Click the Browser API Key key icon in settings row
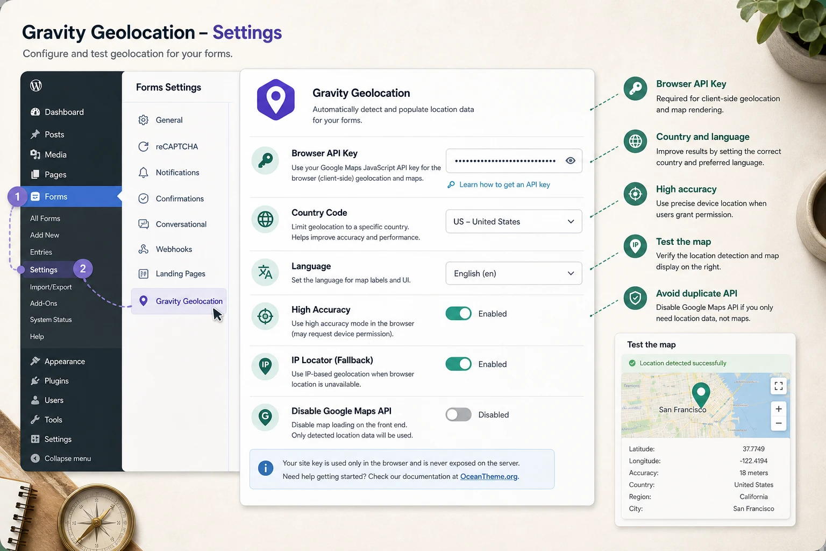 tap(266, 160)
